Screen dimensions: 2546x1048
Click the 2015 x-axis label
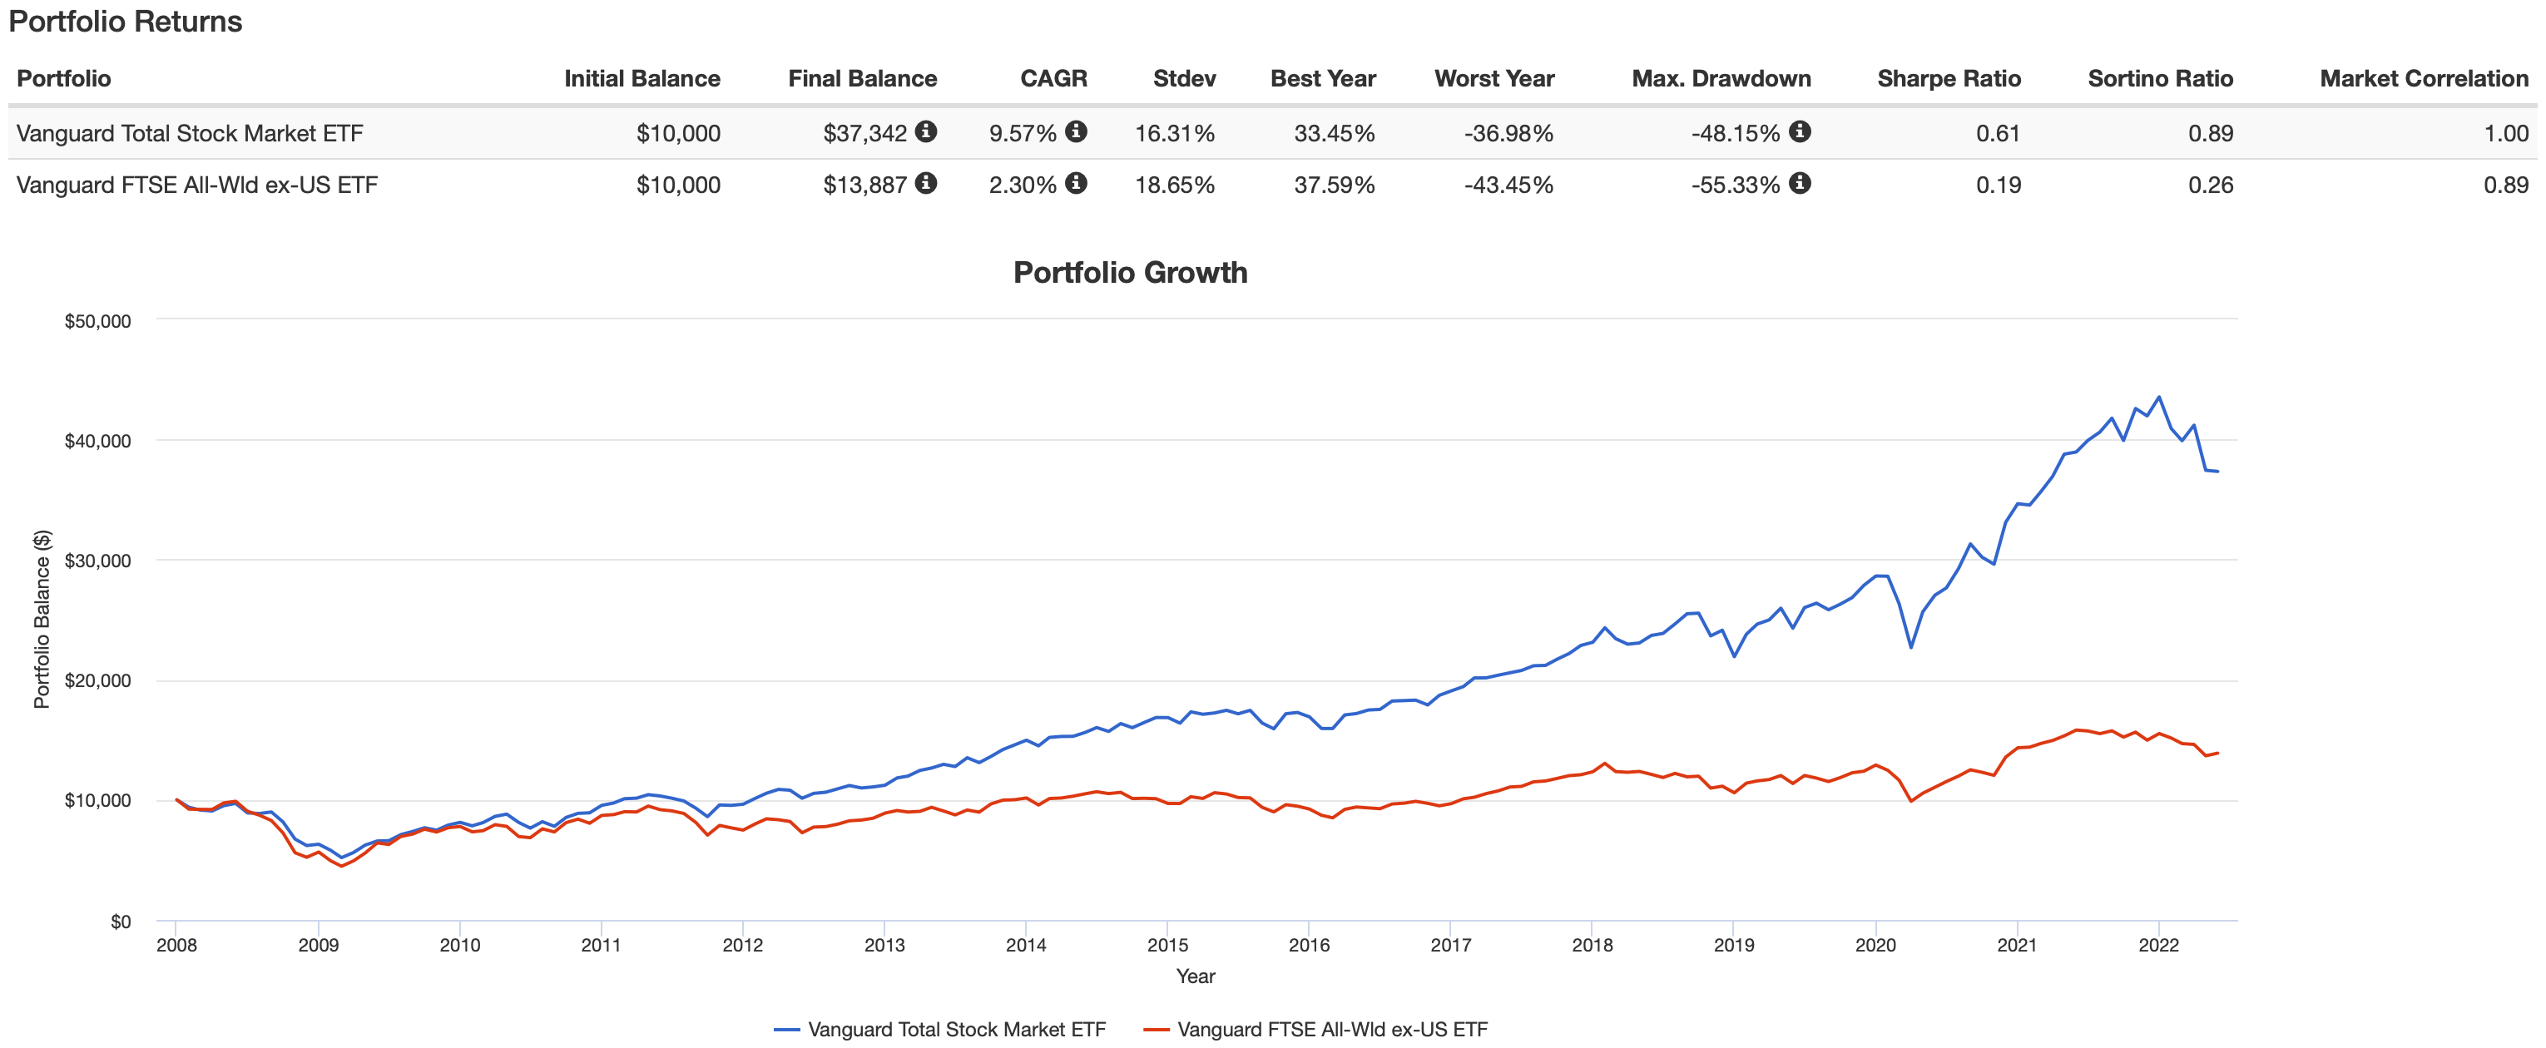coord(1167,945)
